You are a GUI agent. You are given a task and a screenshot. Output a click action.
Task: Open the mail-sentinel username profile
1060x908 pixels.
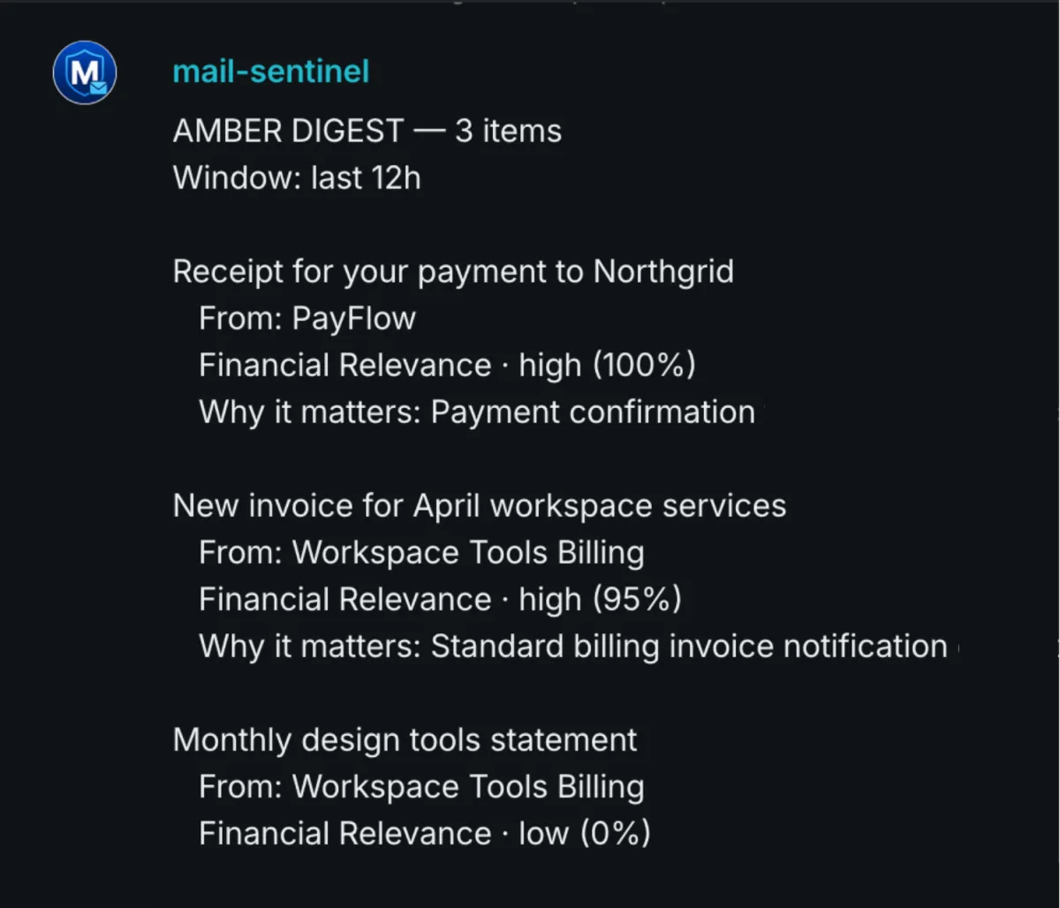(x=270, y=72)
